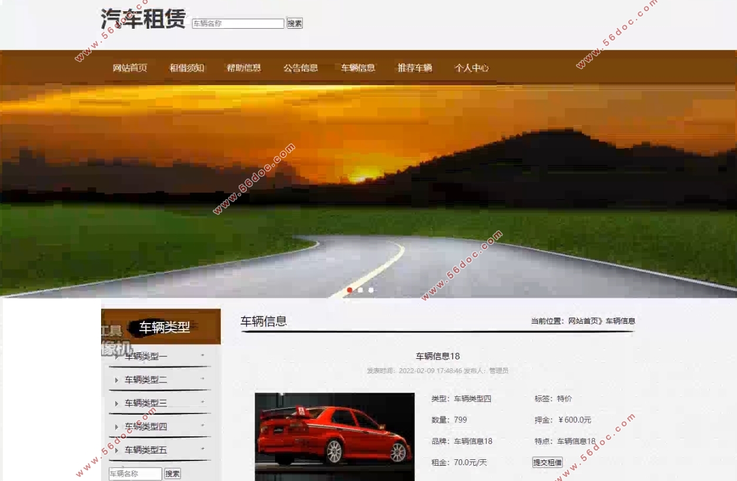Switch to the second banner slide dot
Viewport: 737px width, 481px height.
pos(360,290)
